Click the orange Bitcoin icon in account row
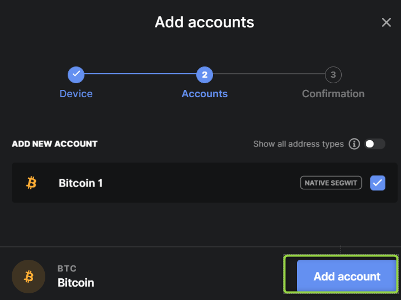This screenshot has height=300, width=401. (31, 183)
